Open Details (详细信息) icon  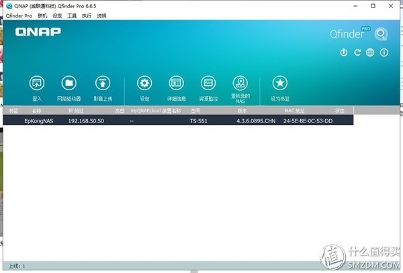click(176, 83)
